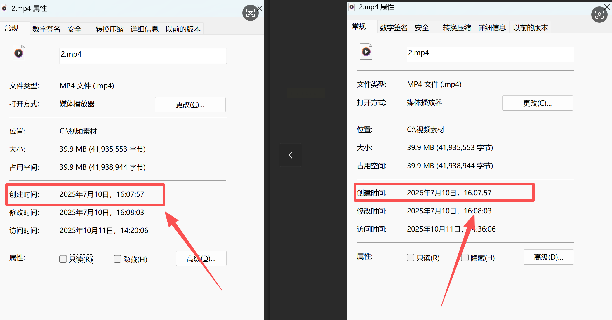Switch to 数字签名 tab in left dialog
Screen dimensions: 612x320
[46, 29]
